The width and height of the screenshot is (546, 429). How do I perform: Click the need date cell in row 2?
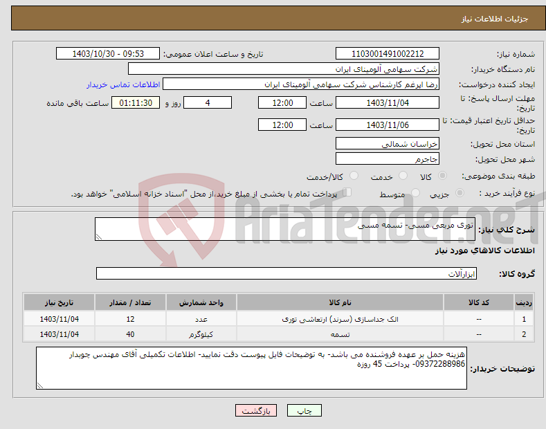(x=60, y=334)
